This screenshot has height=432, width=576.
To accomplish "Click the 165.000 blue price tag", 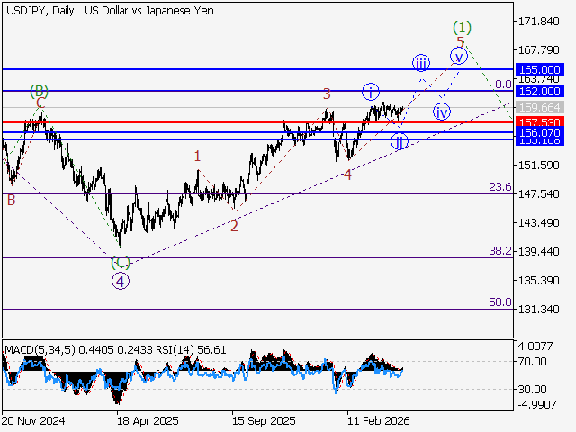I will tap(540, 69).
